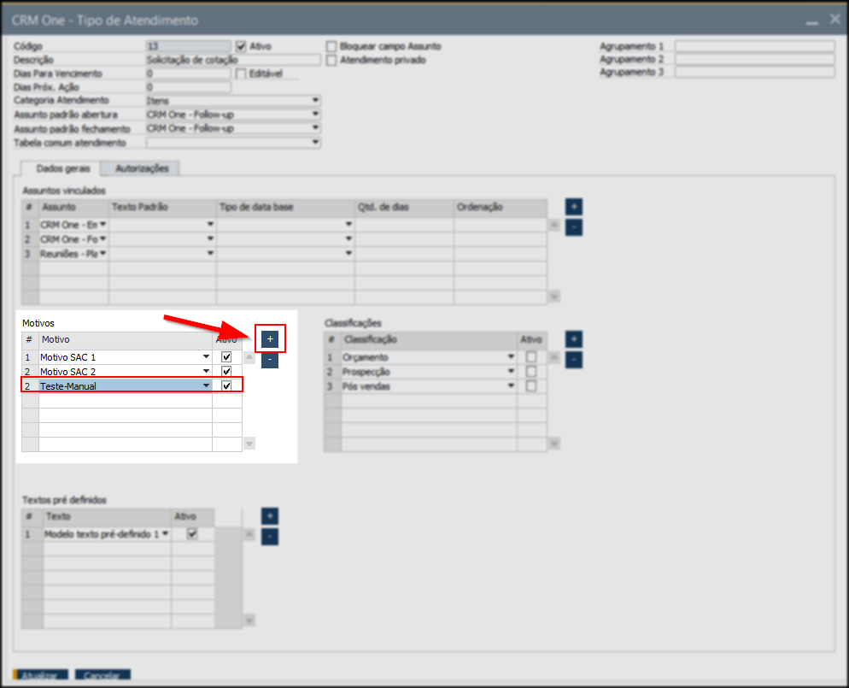The height and width of the screenshot is (688, 849).
Task: Remove a row from Classificações table
Action: (x=574, y=360)
